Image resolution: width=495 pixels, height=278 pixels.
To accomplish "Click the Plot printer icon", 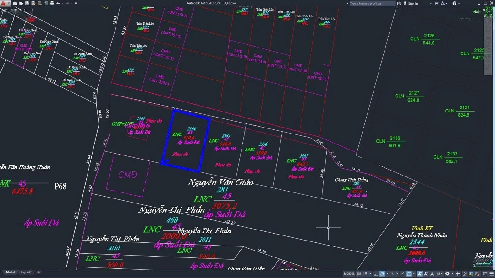I will pos(51,3).
